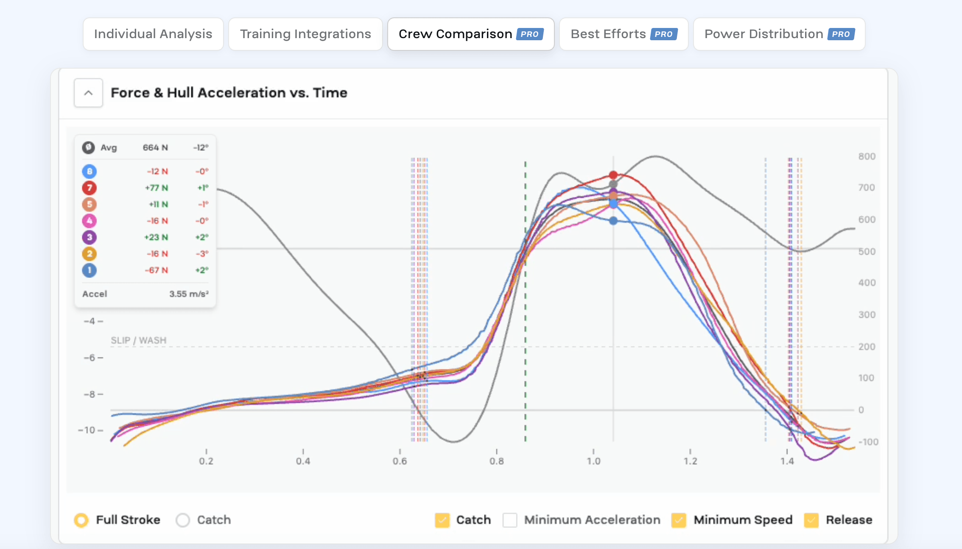Click the seat 2 yellow badge

[x=89, y=254]
